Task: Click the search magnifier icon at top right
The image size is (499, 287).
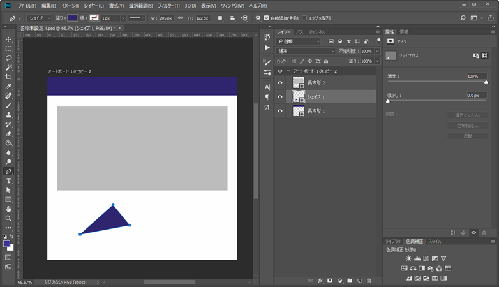Action: coord(463,18)
